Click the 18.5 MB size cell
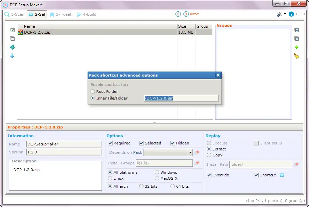 tap(186, 32)
